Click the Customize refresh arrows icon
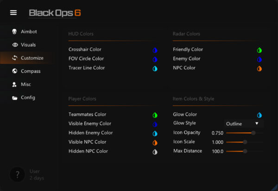The width and height of the screenshot is (278, 191). pos(15,58)
